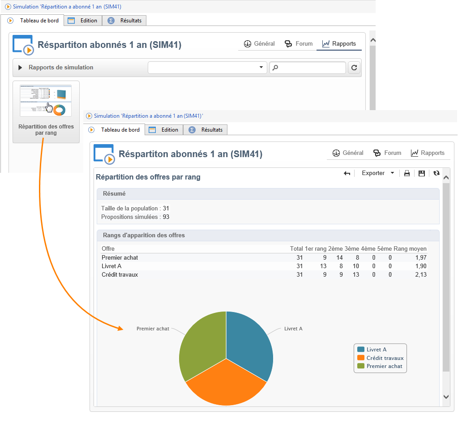Click the print report icon

[407, 174]
